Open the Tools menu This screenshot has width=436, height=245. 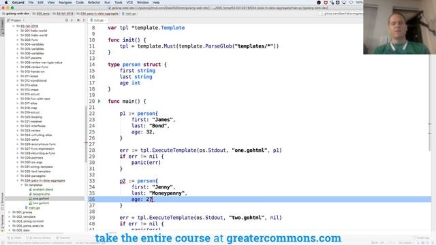point(119,3)
